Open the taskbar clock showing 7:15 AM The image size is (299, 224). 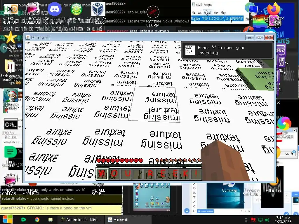[x=284, y=220]
